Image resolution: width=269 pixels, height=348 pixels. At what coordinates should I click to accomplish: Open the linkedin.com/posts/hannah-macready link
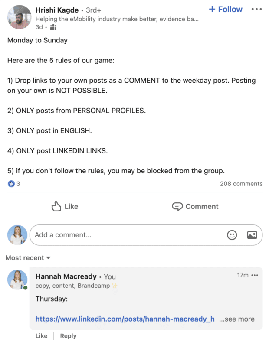[125, 319]
